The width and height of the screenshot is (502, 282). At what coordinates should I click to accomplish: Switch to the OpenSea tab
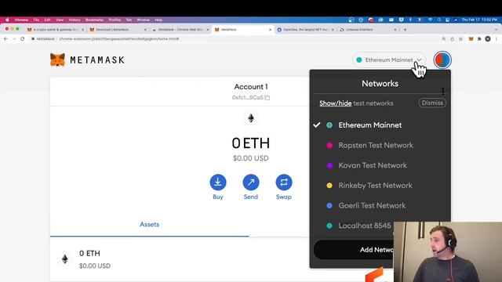[306, 30]
